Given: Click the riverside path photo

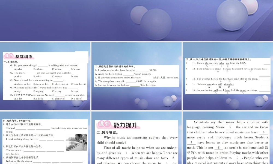Looking at the screenshot, I should (76, 142).
